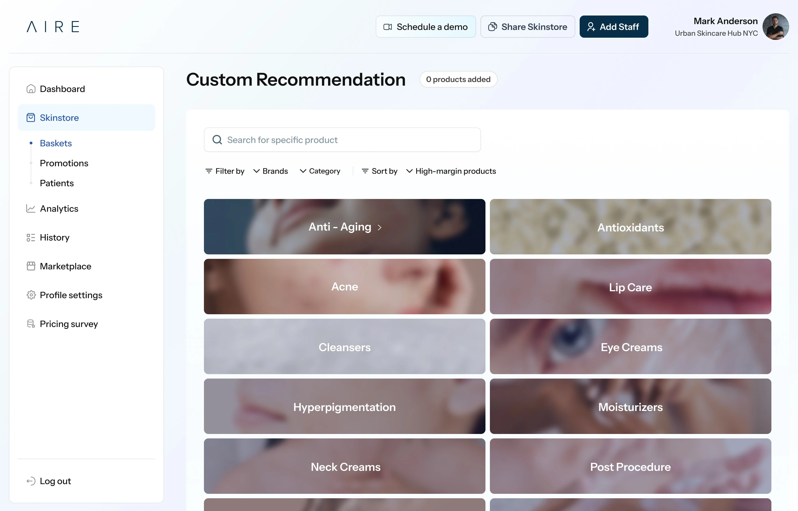Image resolution: width=798 pixels, height=511 pixels.
Task: Open Analytics in the sidebar
Action: 86,208
